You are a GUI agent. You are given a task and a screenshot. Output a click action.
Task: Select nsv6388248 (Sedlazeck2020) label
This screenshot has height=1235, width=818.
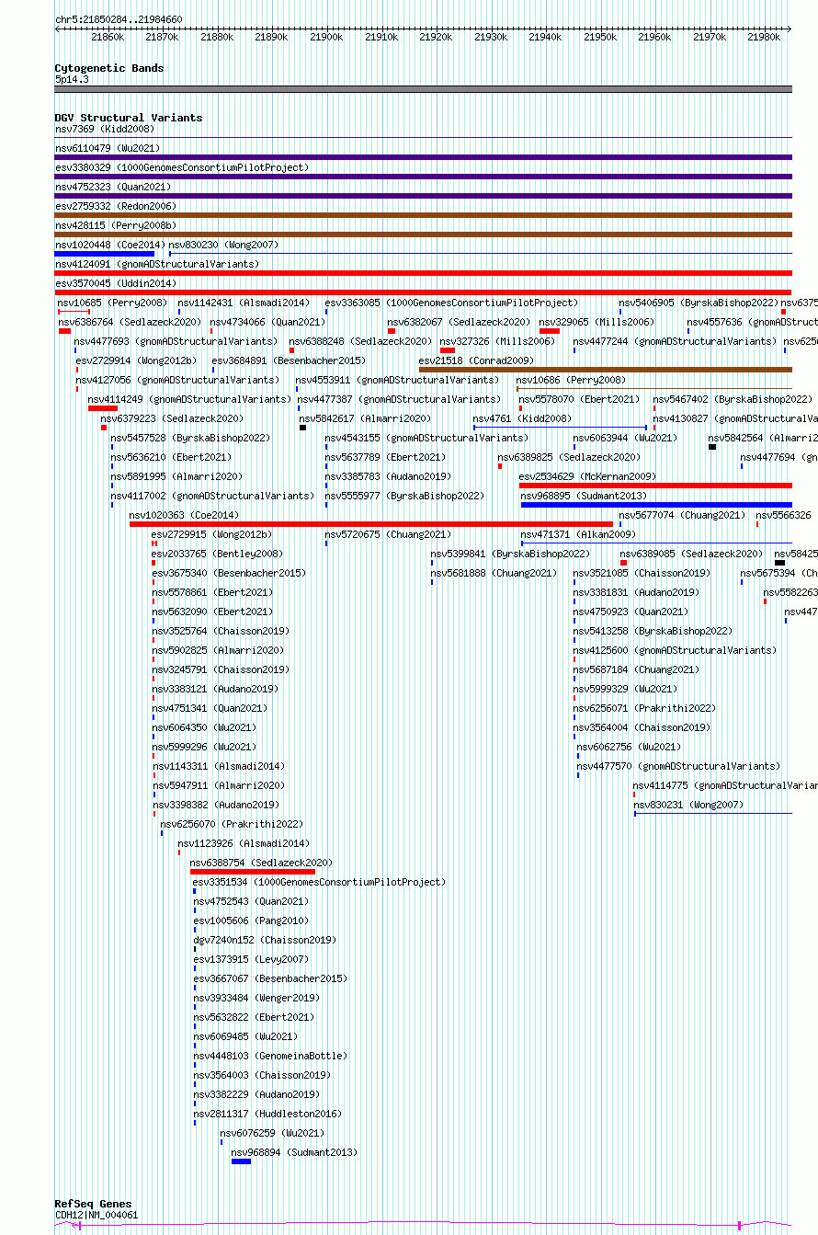(x=360, y=341)
